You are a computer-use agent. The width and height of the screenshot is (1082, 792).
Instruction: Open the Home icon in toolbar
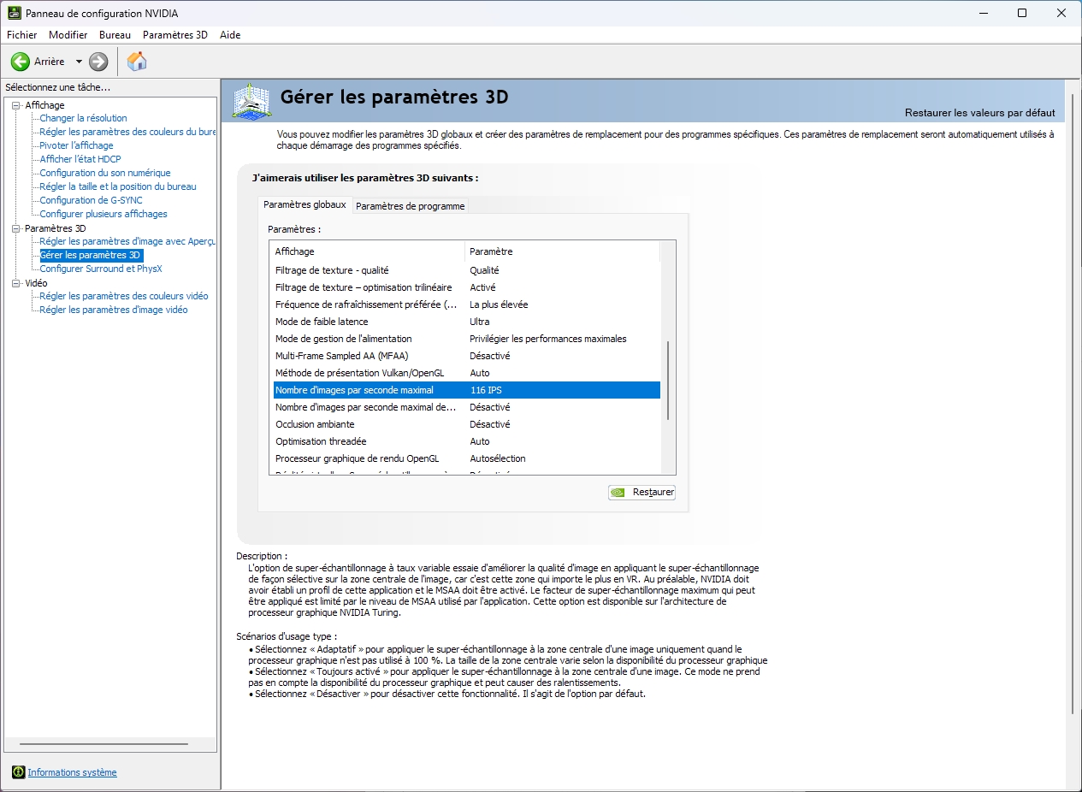point(137,62)
